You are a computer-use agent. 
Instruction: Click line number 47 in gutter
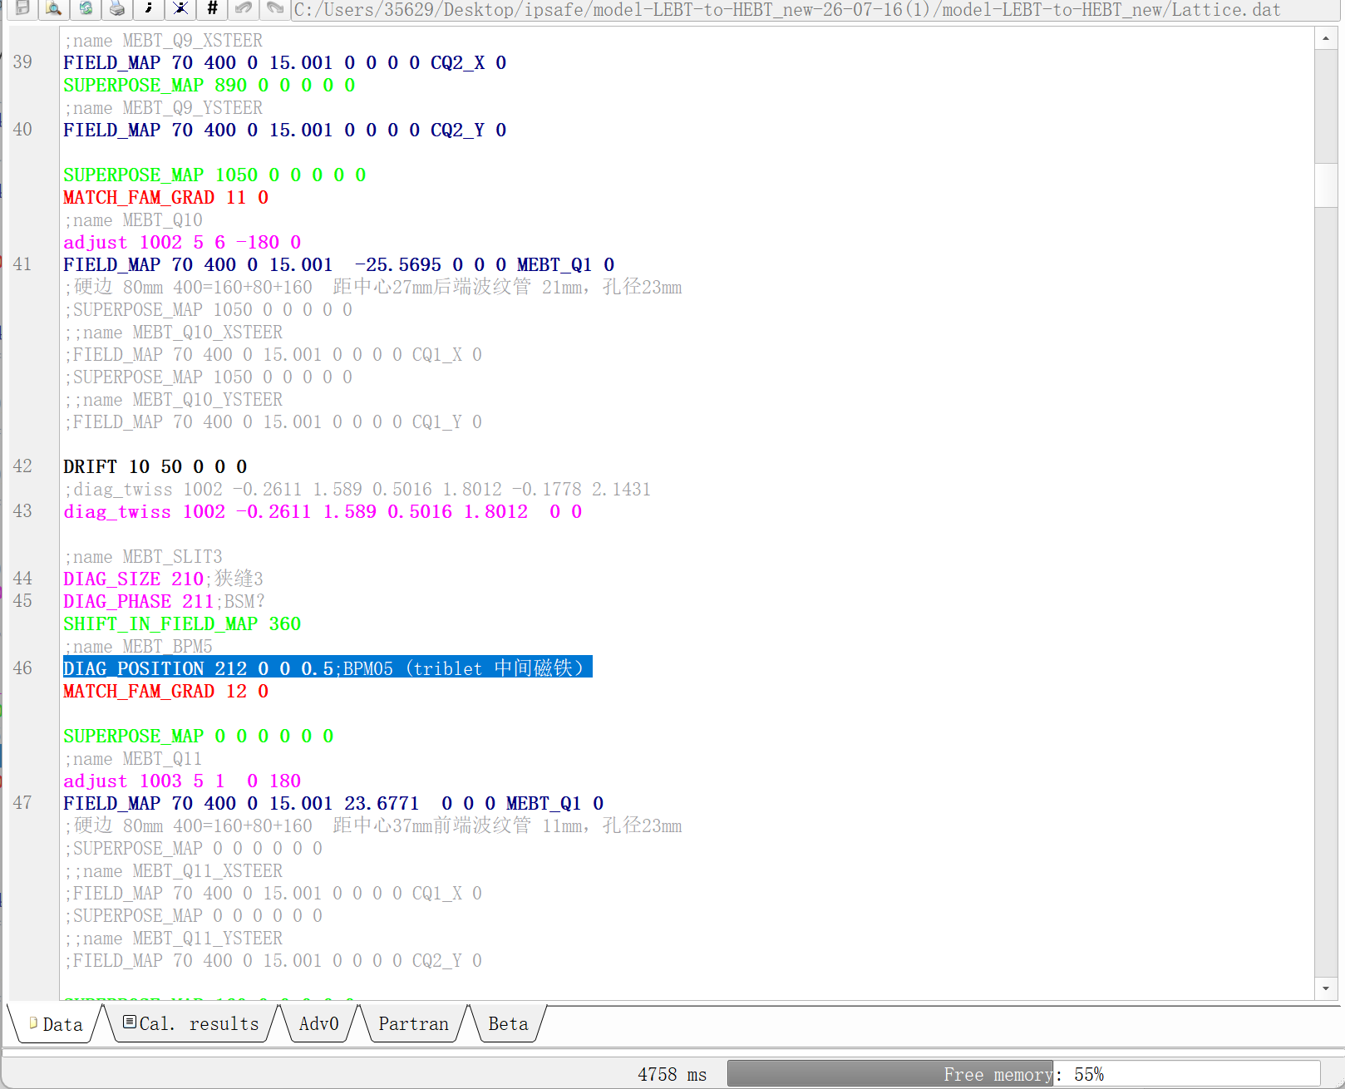click(x=22, y=803)
